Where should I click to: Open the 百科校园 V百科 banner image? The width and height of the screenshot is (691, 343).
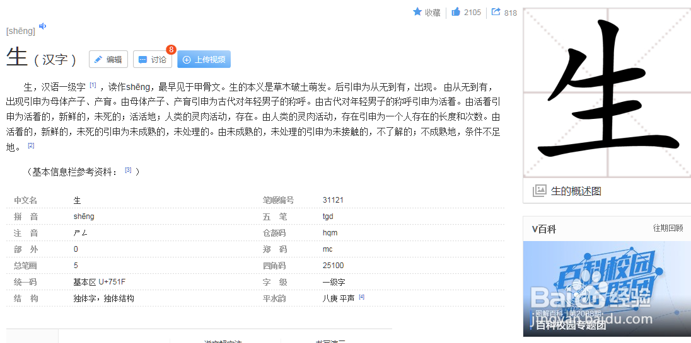[607, 288]
